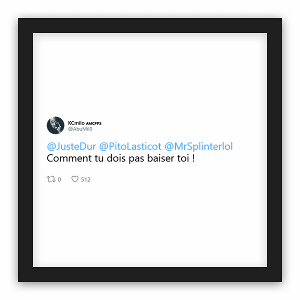
Task: Click the left black frame border
Action: pos(25,150)
